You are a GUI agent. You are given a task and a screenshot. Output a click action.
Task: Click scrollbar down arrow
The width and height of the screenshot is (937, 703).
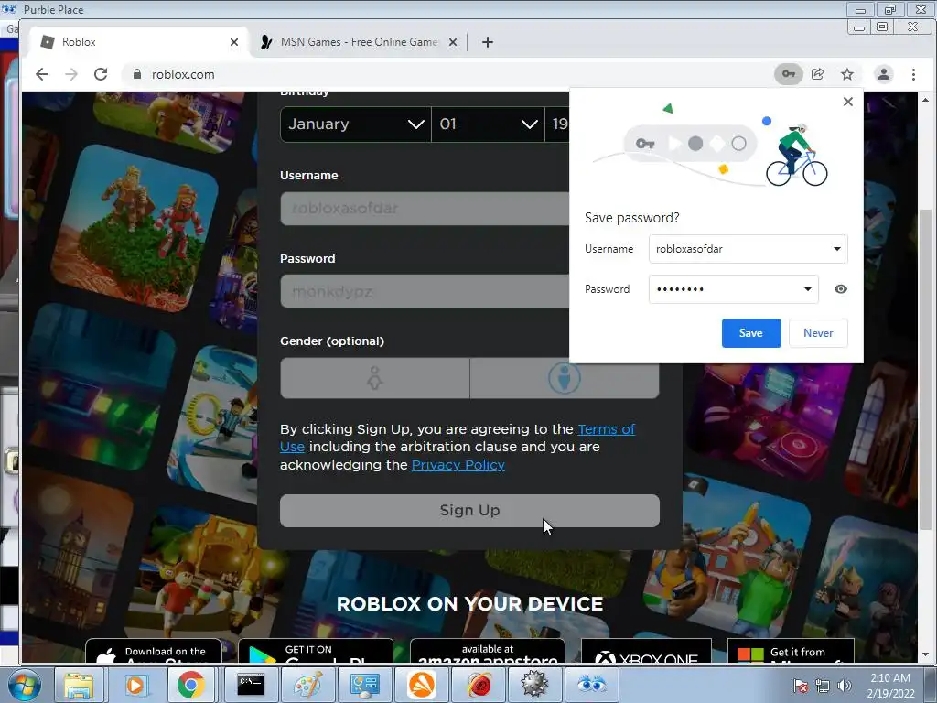pos(926,654)
